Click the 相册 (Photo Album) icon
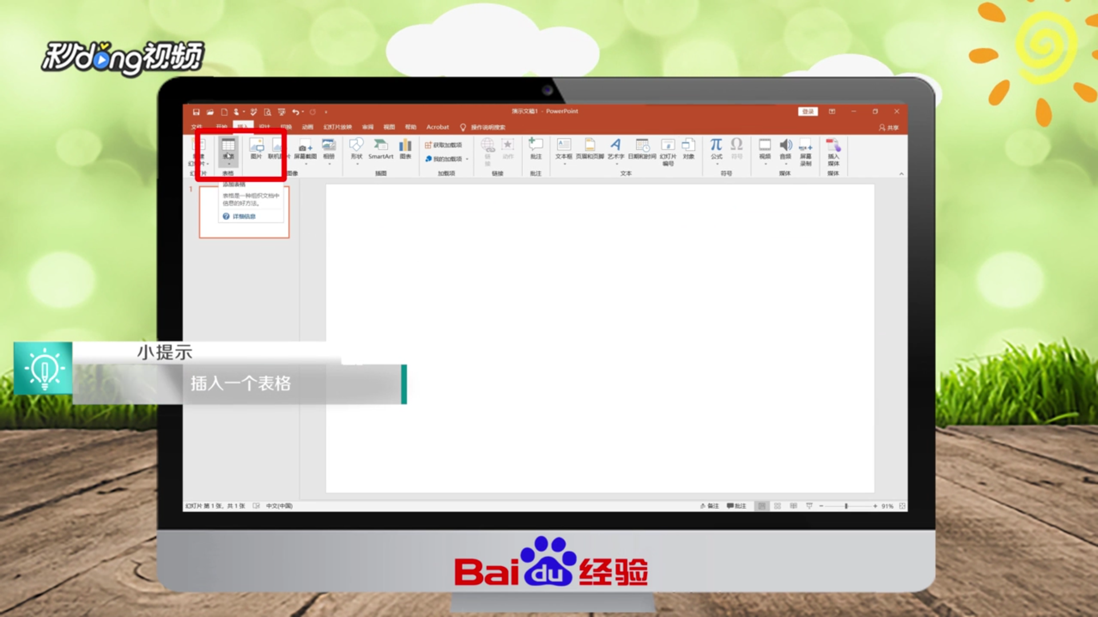 [x=329, y=149]
